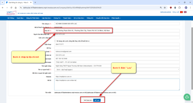Reload the page
This screenshot has height=103, width=193.
coord(11,8)
